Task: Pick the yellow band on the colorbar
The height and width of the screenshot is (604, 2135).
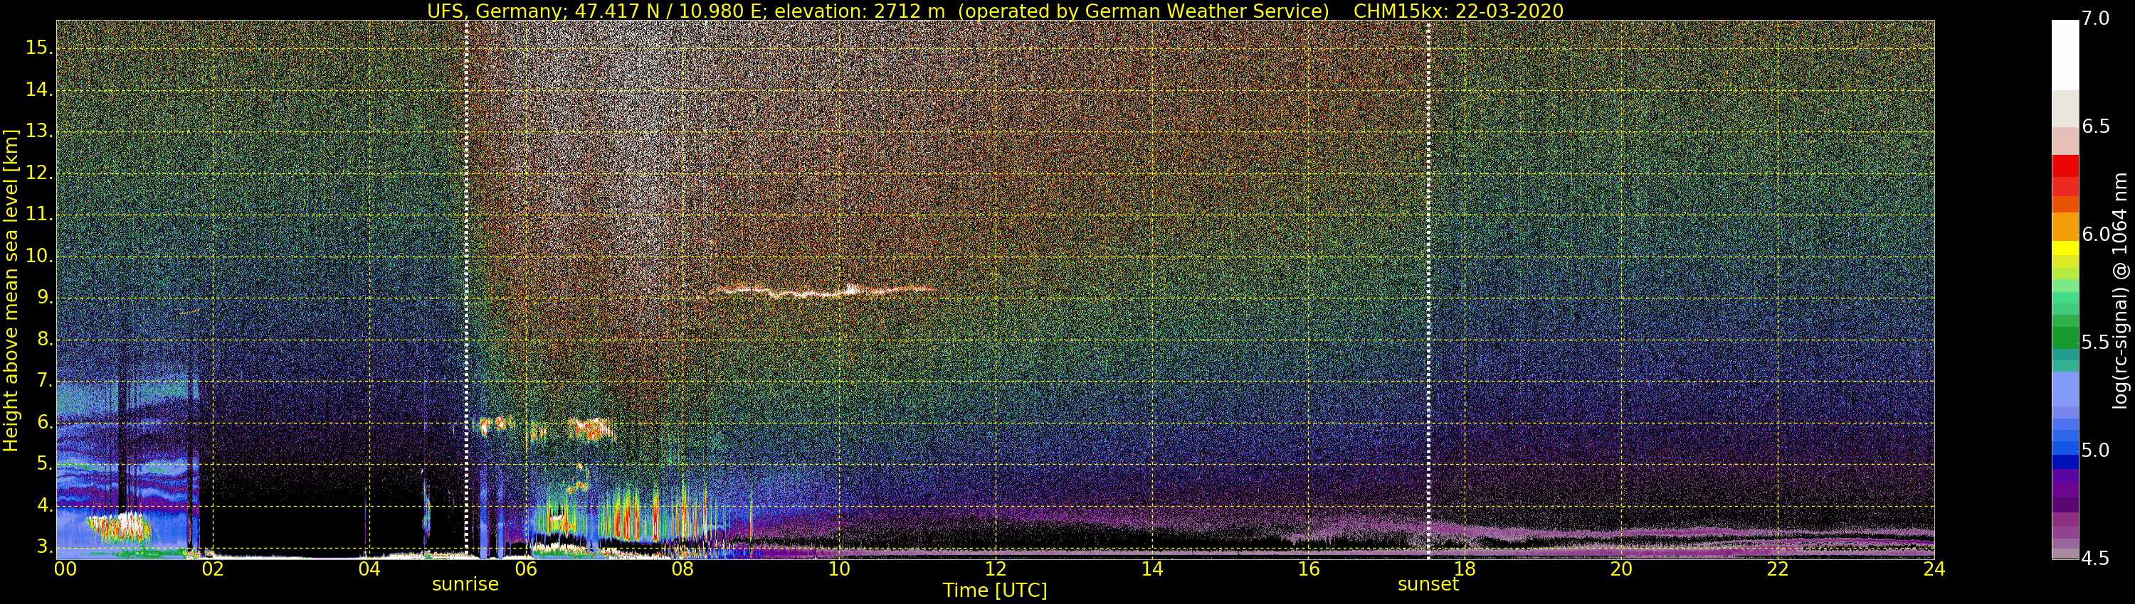Action: (x=2065, y=247)
